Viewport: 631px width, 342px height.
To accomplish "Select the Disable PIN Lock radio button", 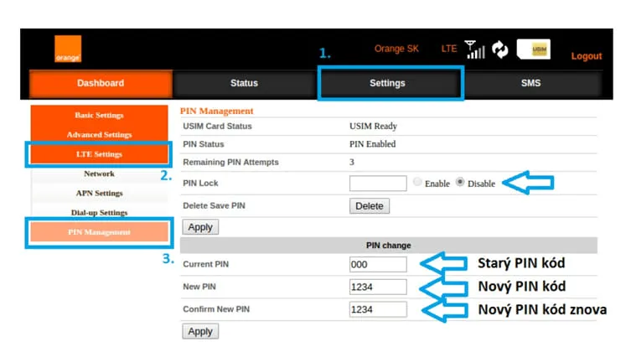I will (x=460, y=182).
